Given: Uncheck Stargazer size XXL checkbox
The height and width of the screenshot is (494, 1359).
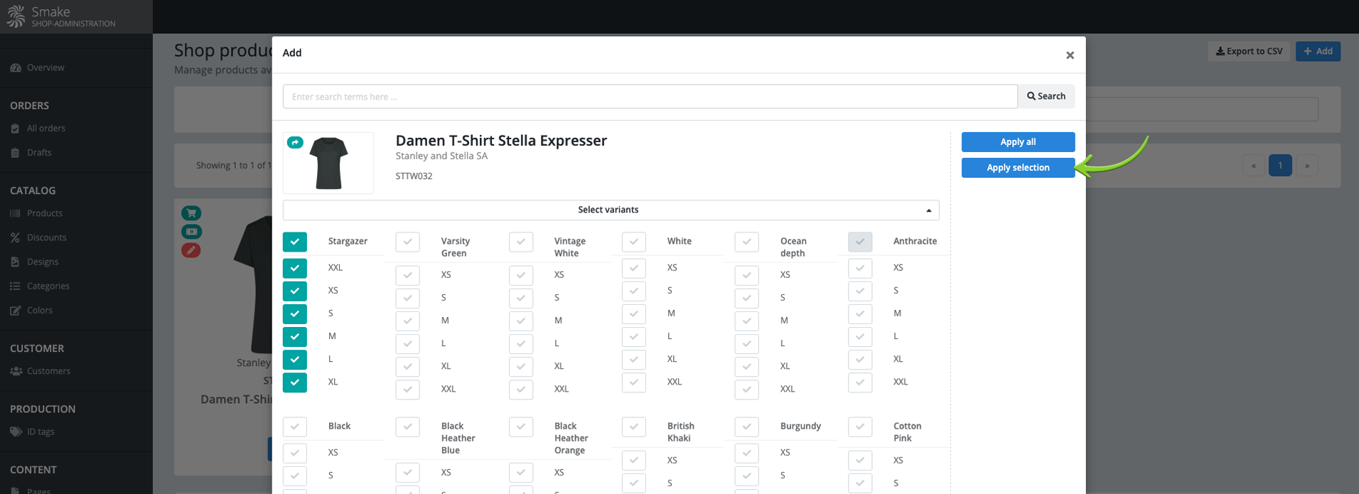Looking at the screenshot, I should 295,268.
